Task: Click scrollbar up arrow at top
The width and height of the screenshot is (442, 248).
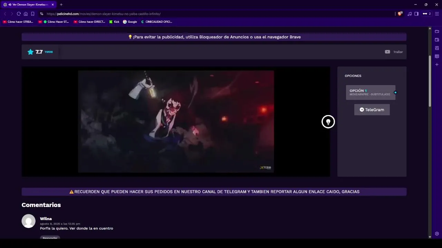Action: tap(430, 28)
